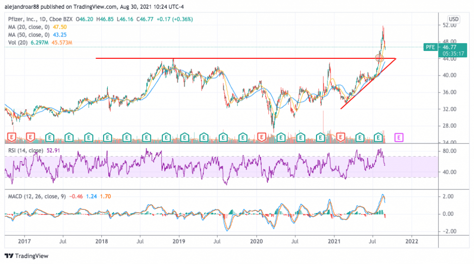Screen dimensions: 474x264
Task: Click the 2017 time axis label
Action: (24, 241)
